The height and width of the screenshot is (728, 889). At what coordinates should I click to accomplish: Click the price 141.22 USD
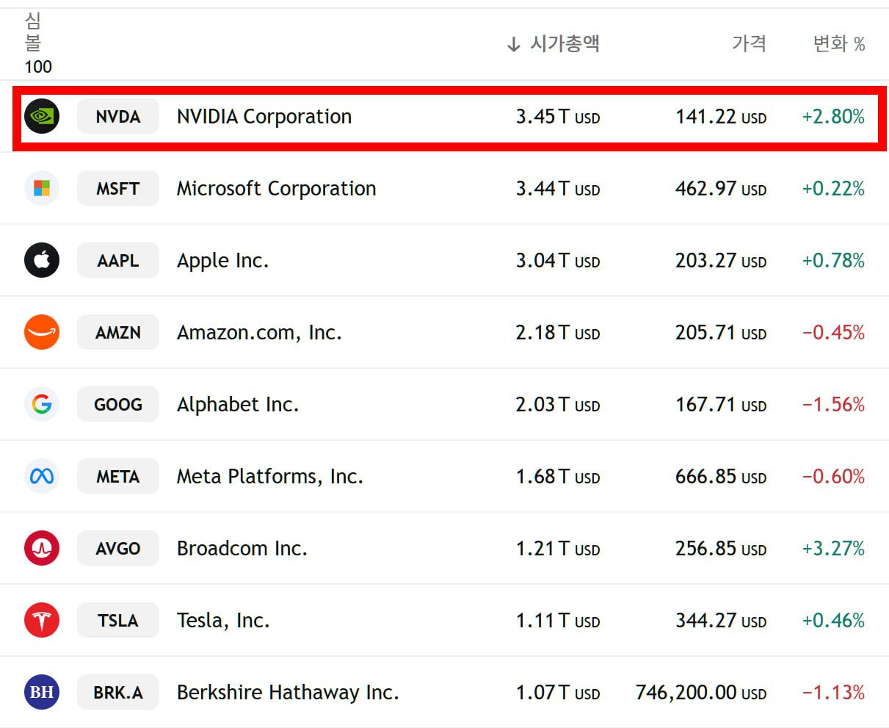[x=721, y=117]
